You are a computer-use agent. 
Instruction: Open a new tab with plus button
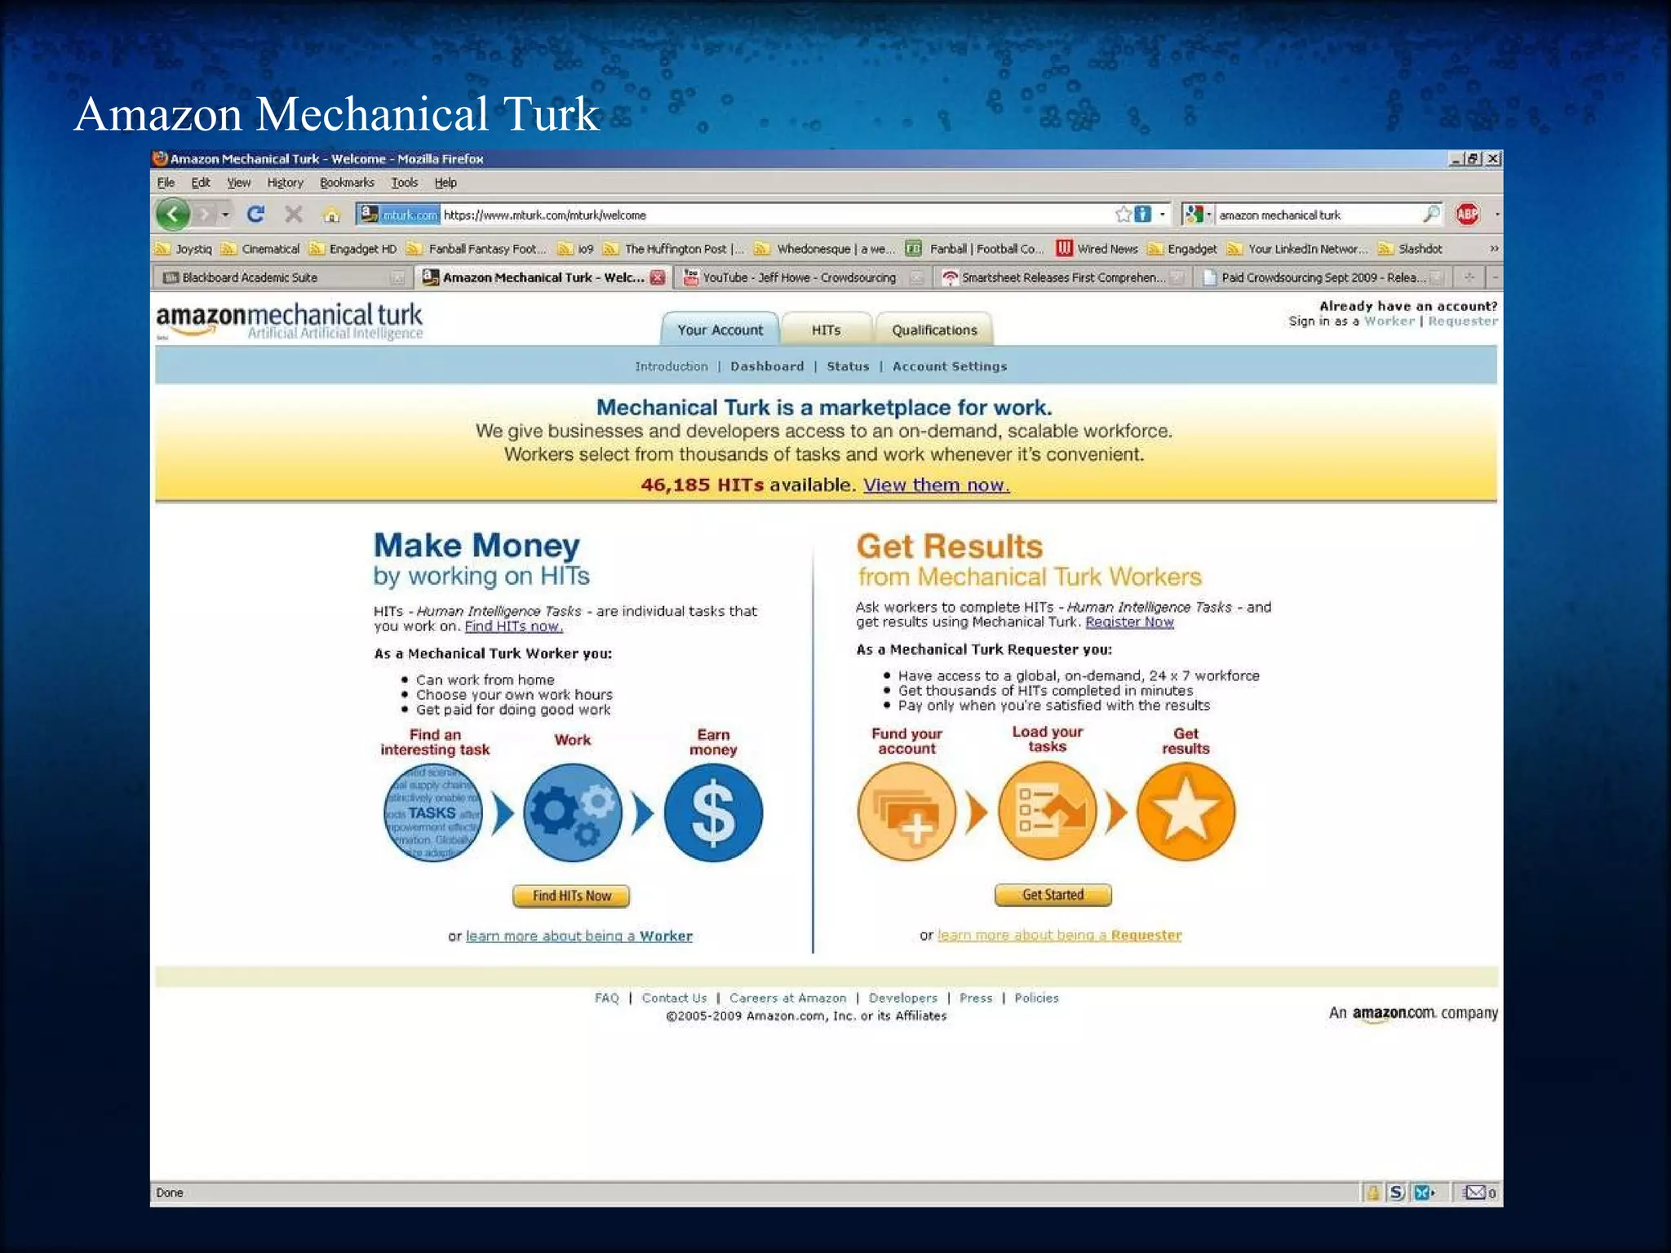(x=1469, y=277)
